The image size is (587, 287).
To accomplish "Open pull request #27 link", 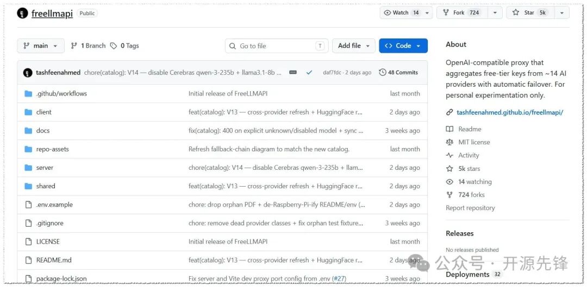I will point(339,278).
